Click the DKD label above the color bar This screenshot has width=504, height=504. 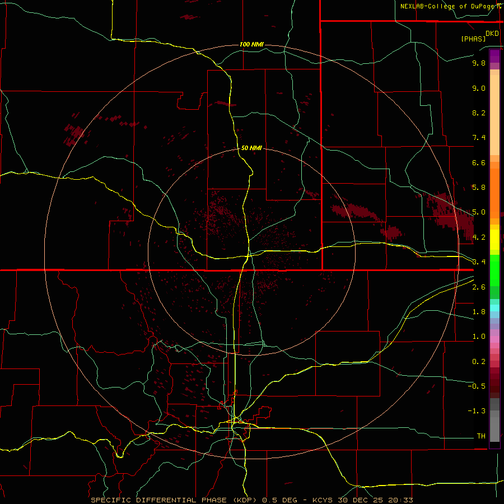point(492,33)
